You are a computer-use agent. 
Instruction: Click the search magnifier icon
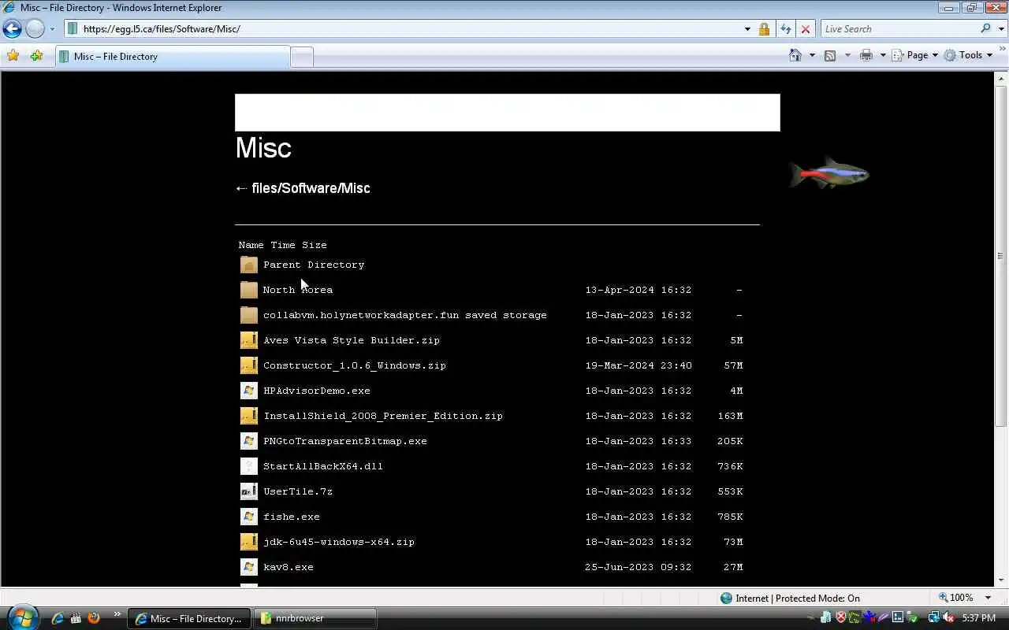985,29
